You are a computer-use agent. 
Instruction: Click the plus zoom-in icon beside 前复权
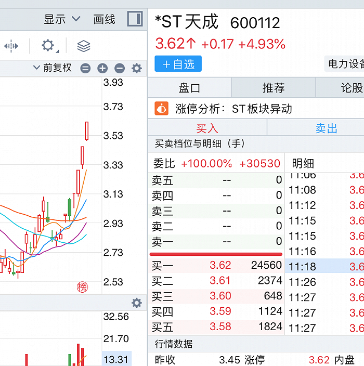(102, 68)
